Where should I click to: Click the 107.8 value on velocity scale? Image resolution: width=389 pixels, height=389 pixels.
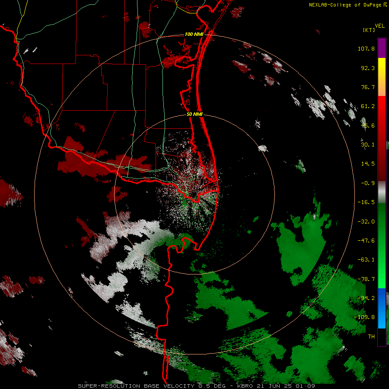coord(366,48)
